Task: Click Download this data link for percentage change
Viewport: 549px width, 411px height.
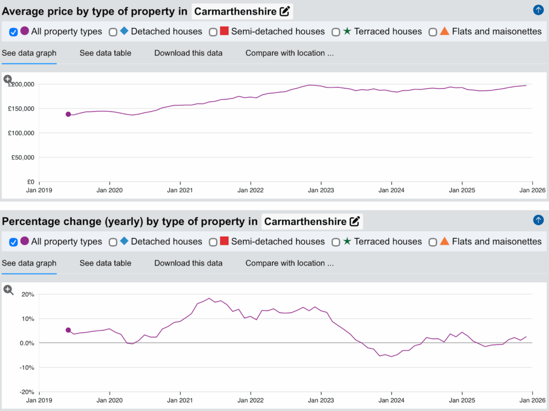Action: 188,263
